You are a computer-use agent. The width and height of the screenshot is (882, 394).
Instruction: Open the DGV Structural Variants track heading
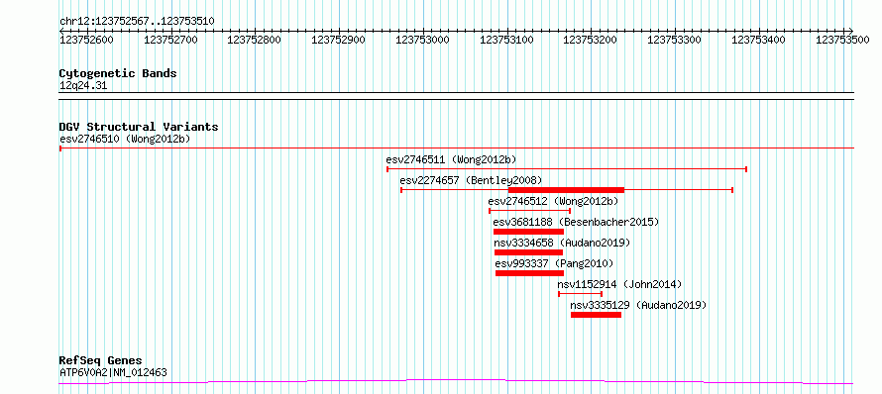[139, 127]
